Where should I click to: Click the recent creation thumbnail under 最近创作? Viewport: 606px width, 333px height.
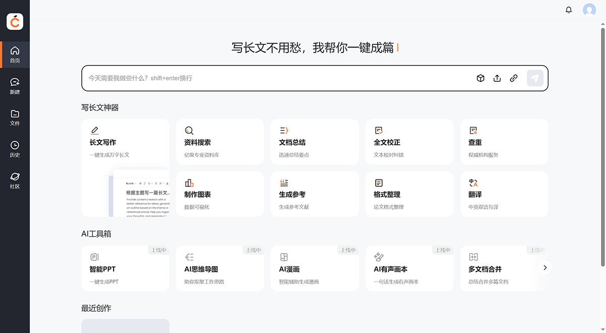(125, 326)
